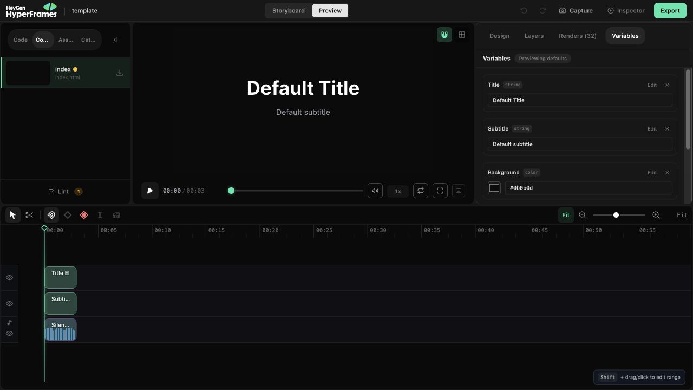
Task: Click the Export button
Action: (x=670, y=10)
